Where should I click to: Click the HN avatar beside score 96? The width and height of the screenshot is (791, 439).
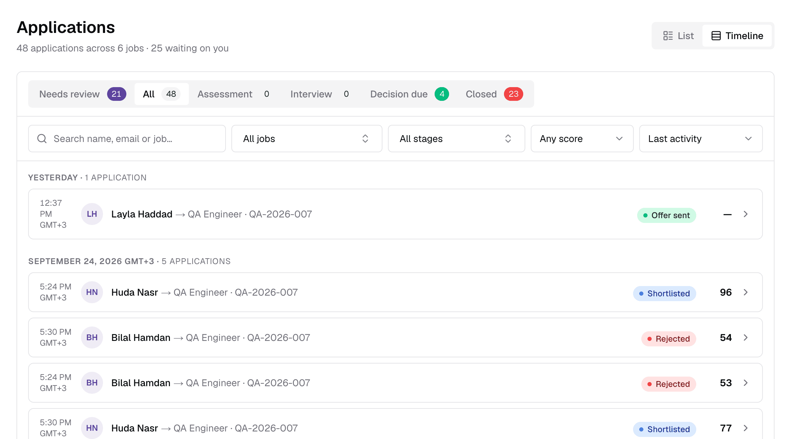pyautogui.click(x=92, y=292)
